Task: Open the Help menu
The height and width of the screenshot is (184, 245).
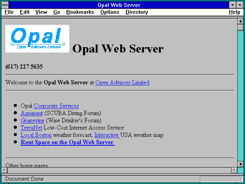Action: coord(234,12)
